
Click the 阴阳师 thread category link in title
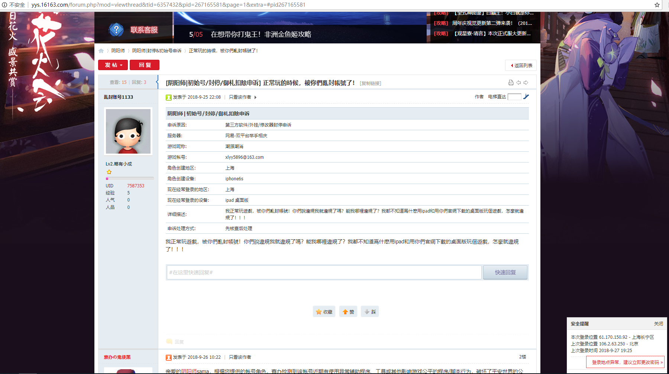pos(214,83)
